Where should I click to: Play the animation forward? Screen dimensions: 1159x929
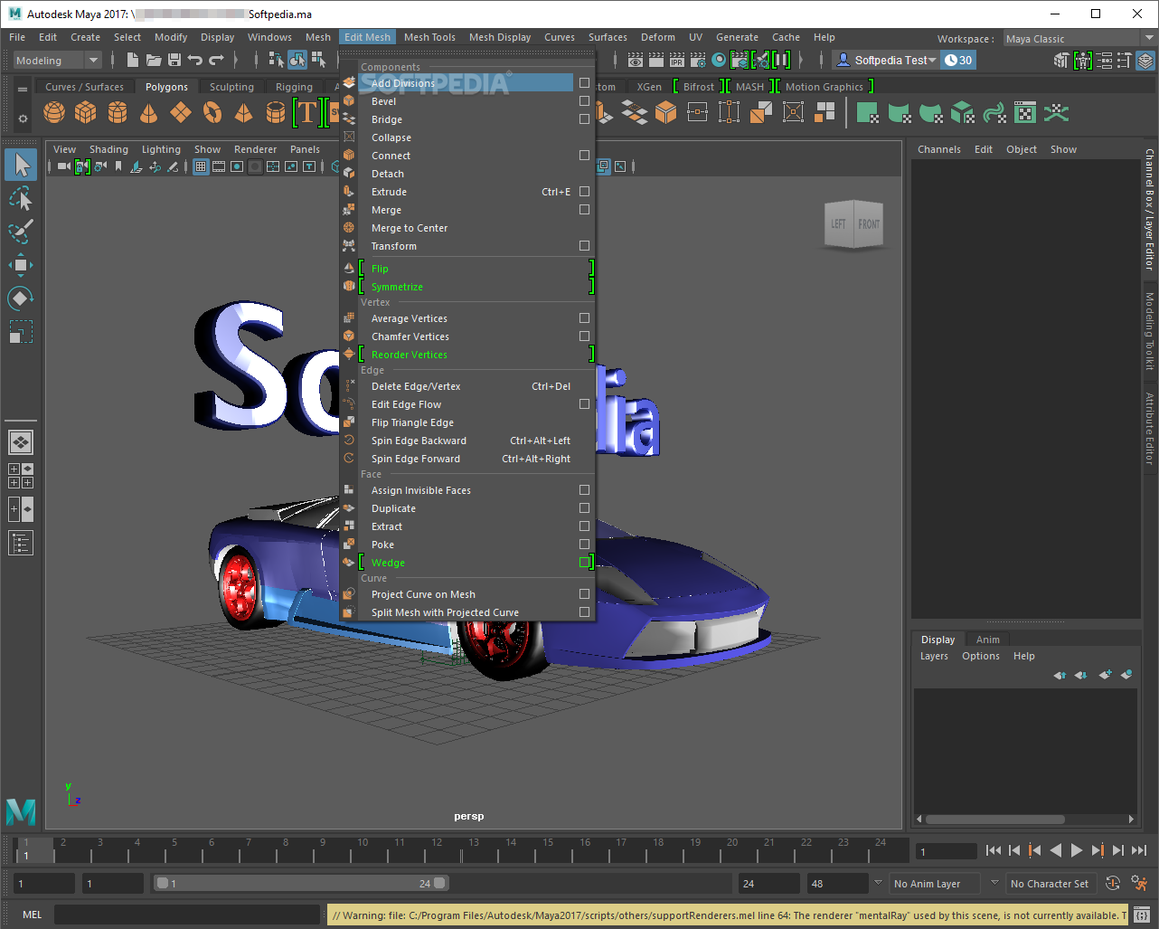[x=1076, y=850]
